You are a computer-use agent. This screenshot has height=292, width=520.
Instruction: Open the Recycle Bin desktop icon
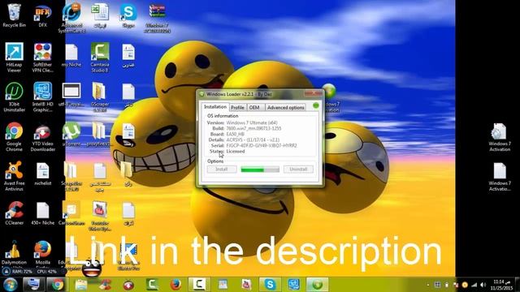click(15, 15)
